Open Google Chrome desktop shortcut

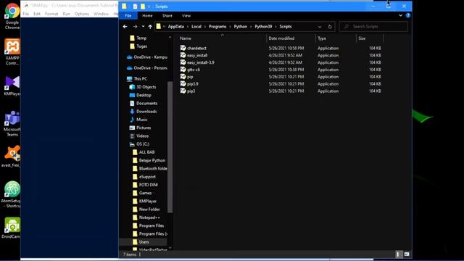tap(12, 17)
